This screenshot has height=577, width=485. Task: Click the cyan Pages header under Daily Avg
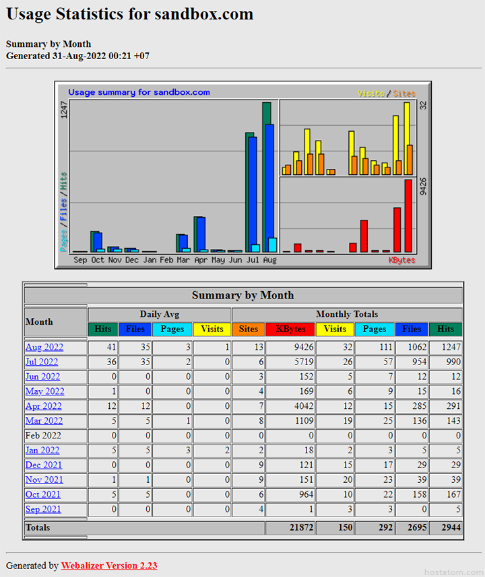(172, 330)
